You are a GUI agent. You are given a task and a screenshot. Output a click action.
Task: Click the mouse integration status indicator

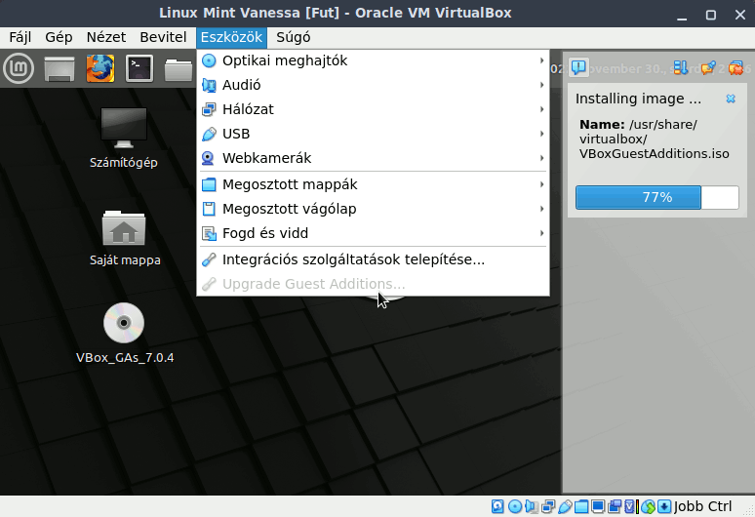(648, 506)
